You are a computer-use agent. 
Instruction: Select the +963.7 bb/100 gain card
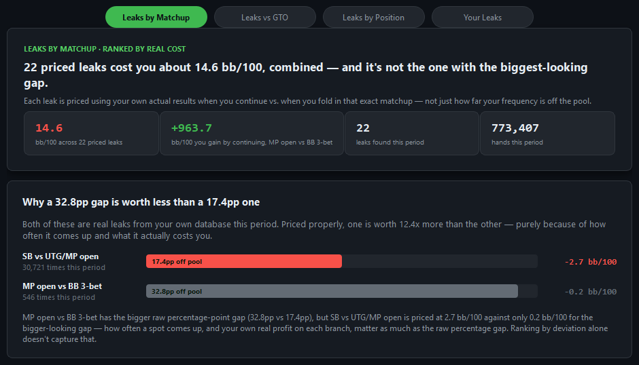tap(252, 134)
